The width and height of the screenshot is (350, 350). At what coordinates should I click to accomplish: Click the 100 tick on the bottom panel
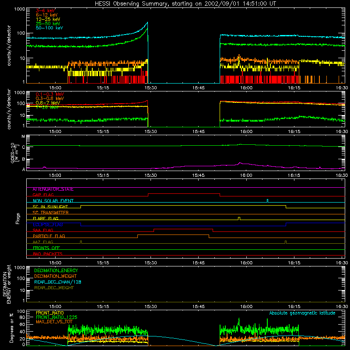click(21, 311)
